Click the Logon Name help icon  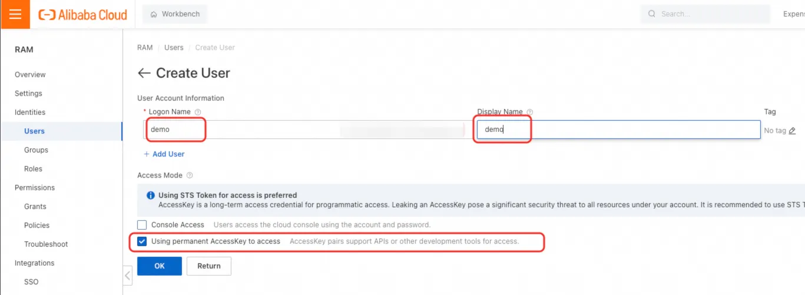click(198, 112)
